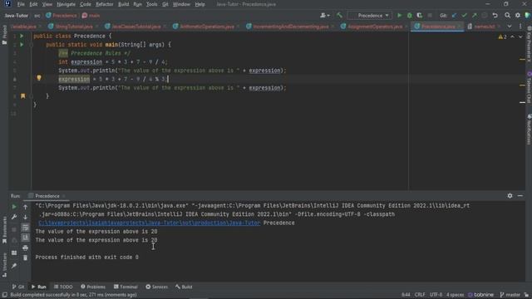The image size is (532, 299).
Task: Hide the Run tool window
Action: pos(520,196)
